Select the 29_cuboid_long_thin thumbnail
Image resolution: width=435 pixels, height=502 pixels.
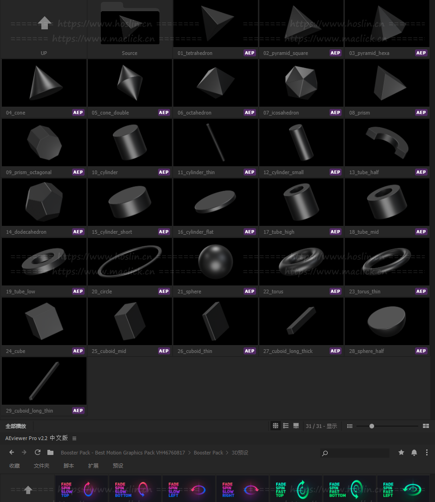coord(44,380)
